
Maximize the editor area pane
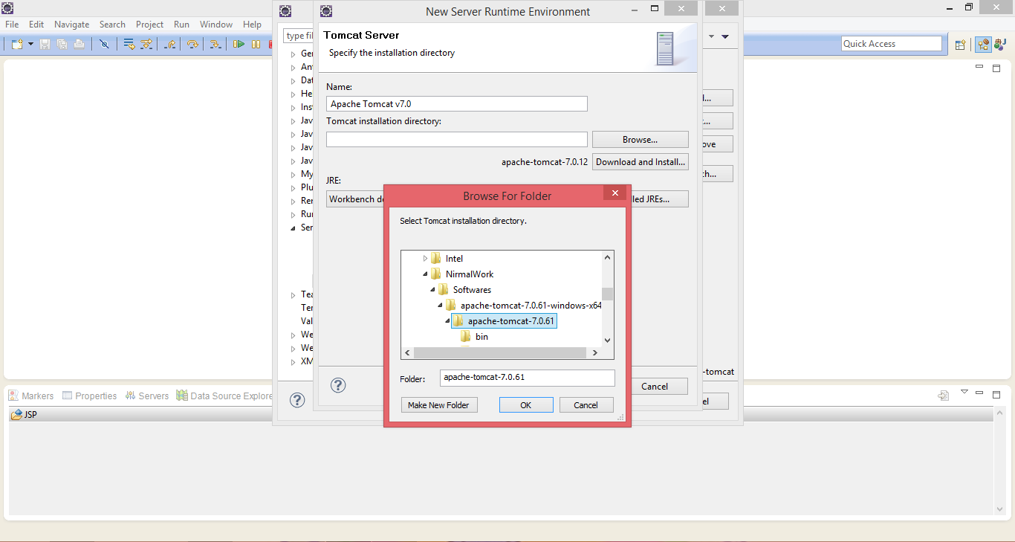(x=997, y=68)
